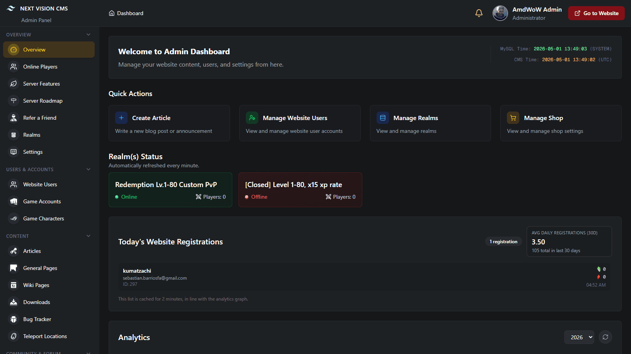Click the Articles sidebar icon
631x354 pixels.
14,251
